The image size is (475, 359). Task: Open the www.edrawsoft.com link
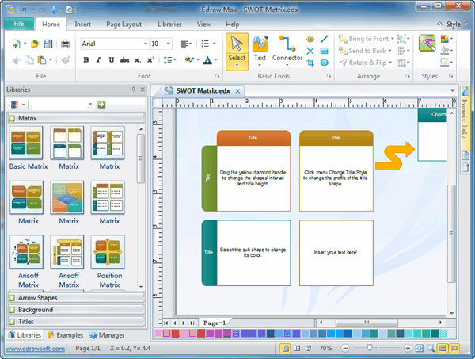(36, 348)
